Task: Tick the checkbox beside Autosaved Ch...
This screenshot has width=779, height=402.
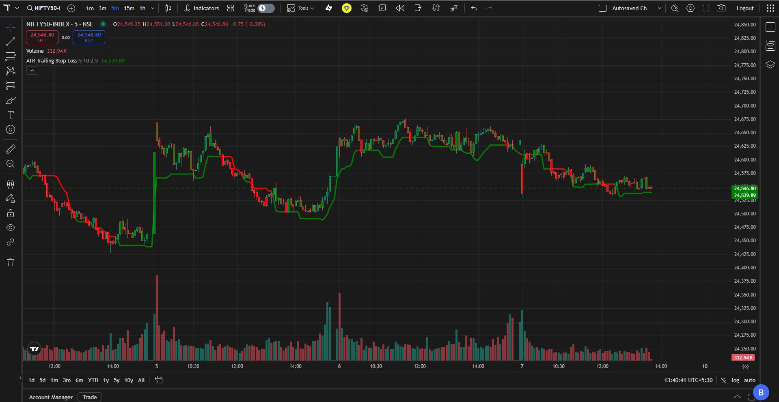Action: pyautogui.click(x=603, y=8)
